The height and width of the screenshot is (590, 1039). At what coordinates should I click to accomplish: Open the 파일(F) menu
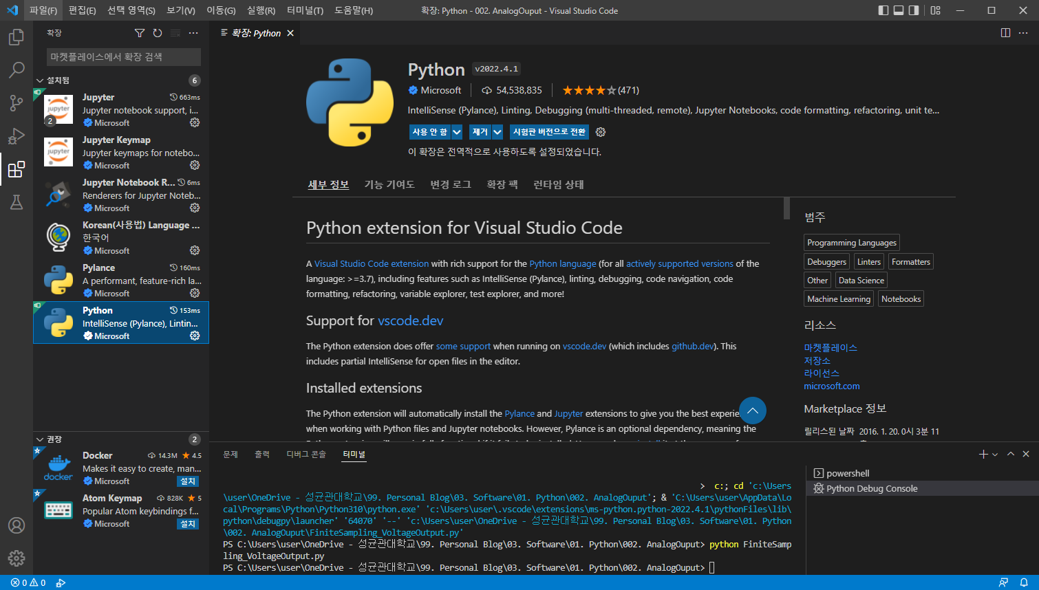point(43,10)
